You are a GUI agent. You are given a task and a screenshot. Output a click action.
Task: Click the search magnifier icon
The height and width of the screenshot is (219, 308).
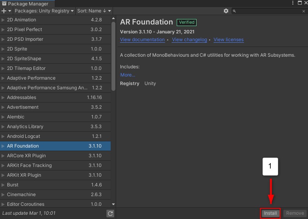coord(234,11)
